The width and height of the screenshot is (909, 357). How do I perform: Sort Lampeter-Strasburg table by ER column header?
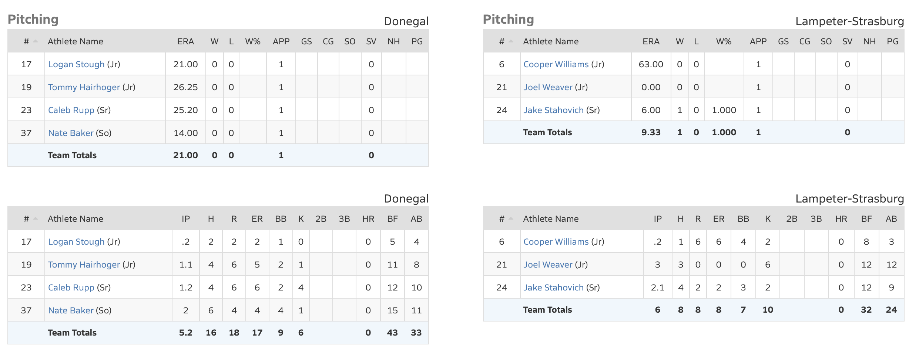click(718, 219)
